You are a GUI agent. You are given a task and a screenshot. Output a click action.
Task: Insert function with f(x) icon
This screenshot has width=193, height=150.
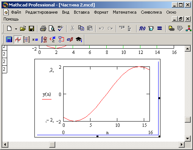pyautogui.click(x=142, y=28)
